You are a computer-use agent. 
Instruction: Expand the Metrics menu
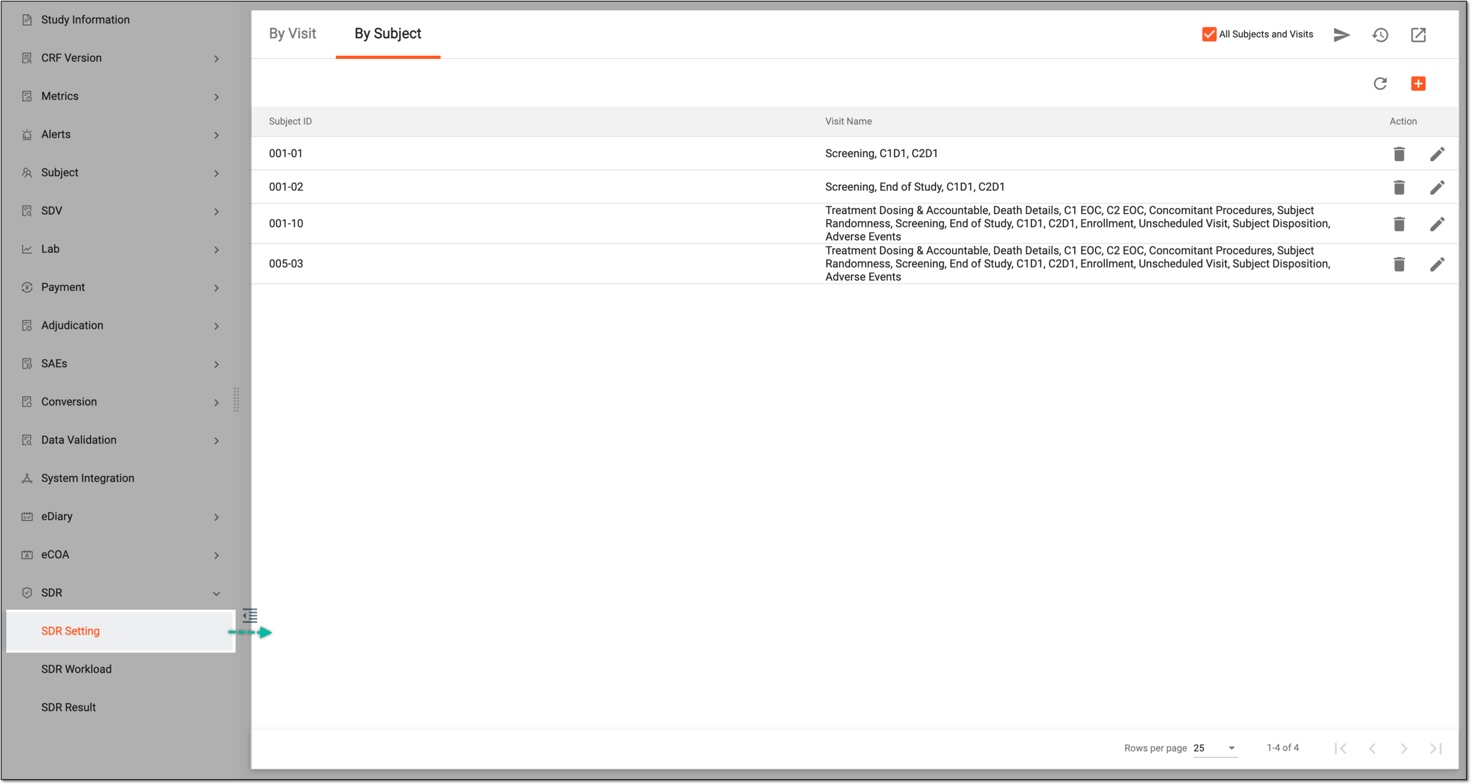click(x=217, y=96)
